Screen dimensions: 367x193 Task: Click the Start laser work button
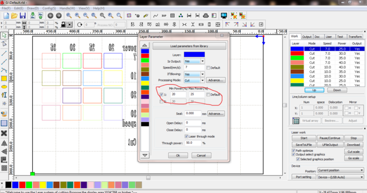coord(304,138)
